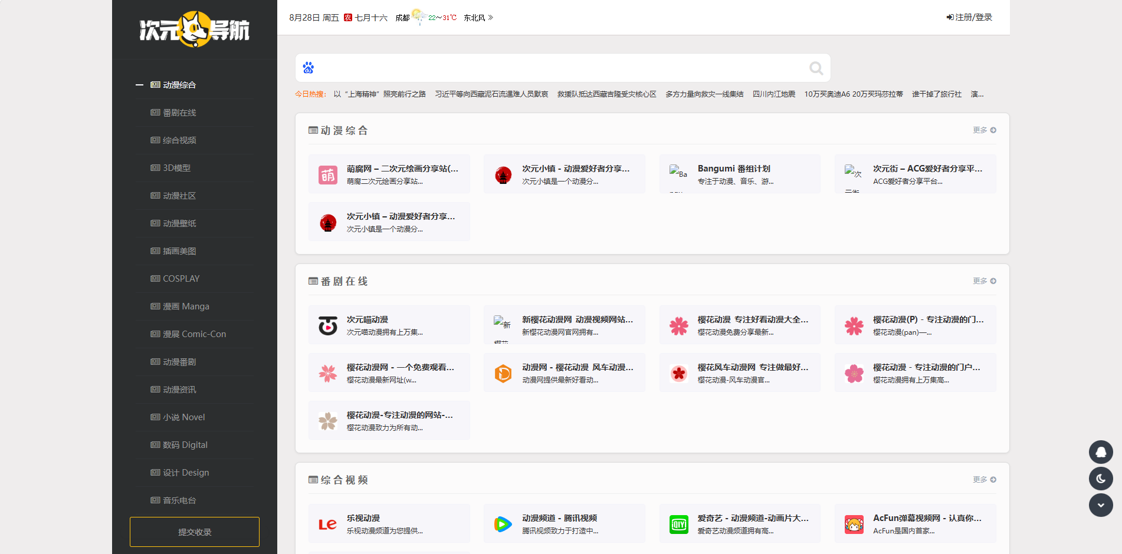Open hot topic 习近平等向西藏泥石流遇难人员默哀

(x=491, y=94)
